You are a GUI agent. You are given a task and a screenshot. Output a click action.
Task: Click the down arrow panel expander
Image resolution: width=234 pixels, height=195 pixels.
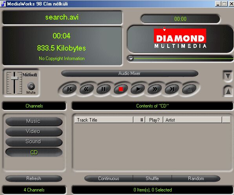228,77
